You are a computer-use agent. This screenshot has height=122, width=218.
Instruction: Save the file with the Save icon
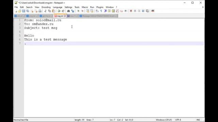[24, 11]
